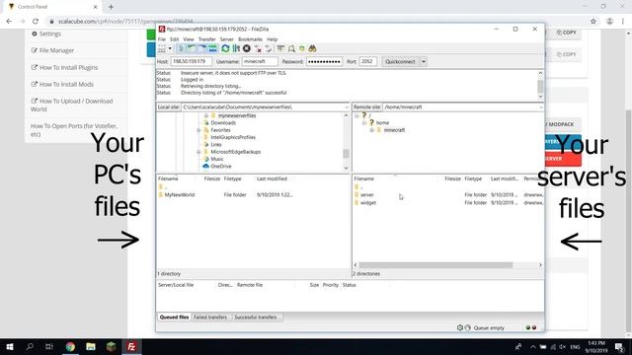Open the Site Manager icon in FileZilla toolbar
Screen dimensions: 632x355
pyautogui.click(x=162, y=49)
